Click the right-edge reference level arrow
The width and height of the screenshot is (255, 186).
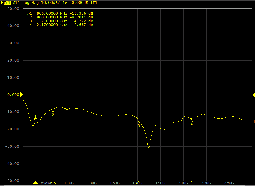pos(254,95)
